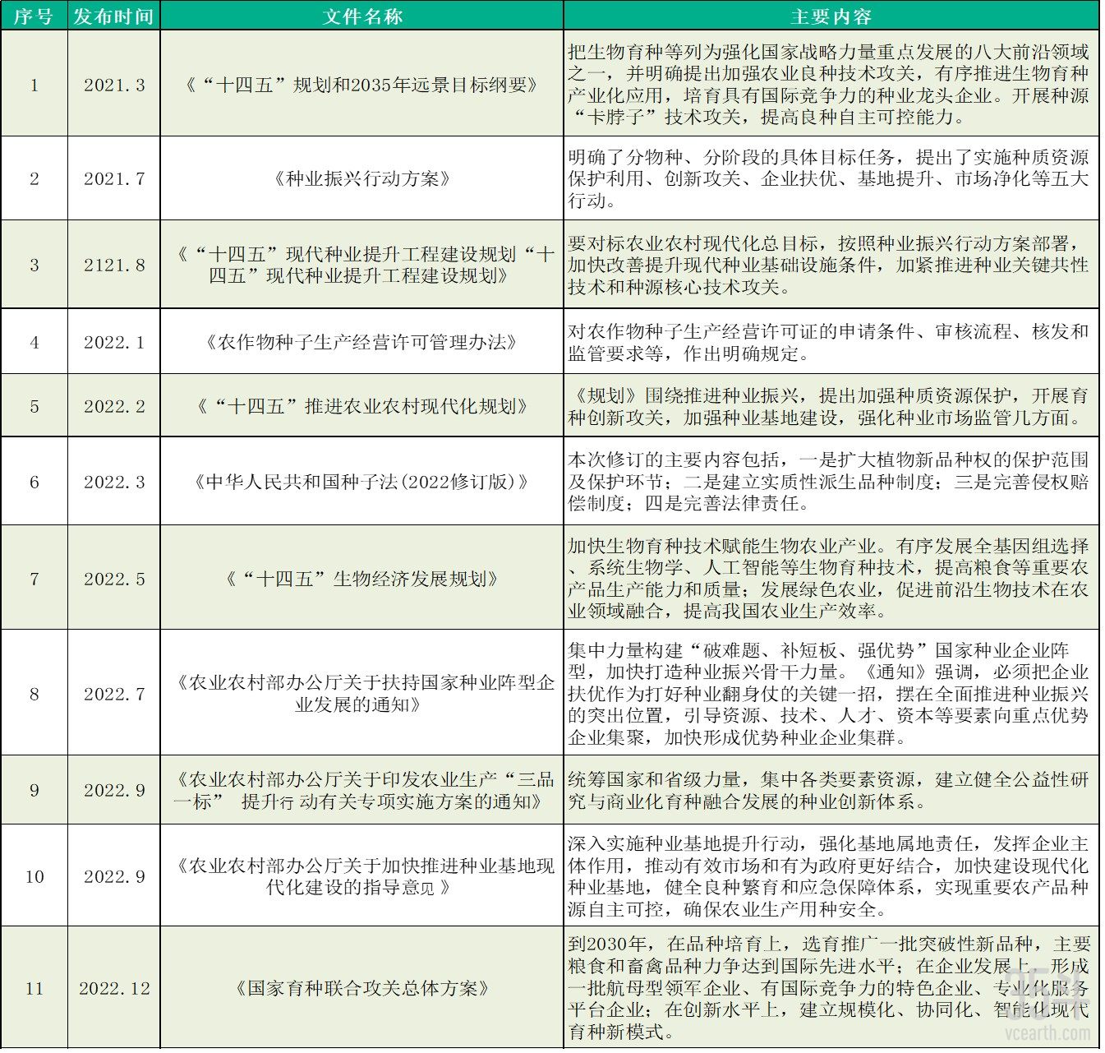The height and width of the screenshot is (1053, 1105).
Task: Select the date cell 2022.12
Action: [x=114, y=988]
